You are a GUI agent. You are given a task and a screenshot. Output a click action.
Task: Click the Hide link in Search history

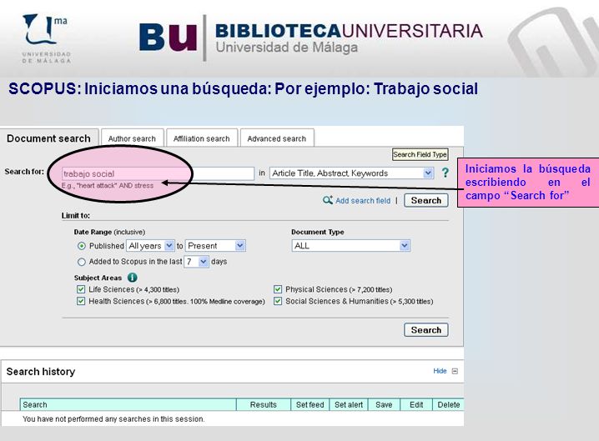point(440,371)
